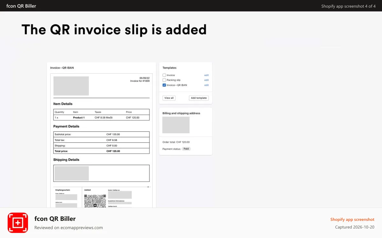
Task: Click the Item Details heading
Action: coord(63,104)
